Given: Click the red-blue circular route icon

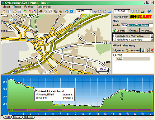Looking at the screenshot, I should pyautogui.click(x=72, y=11).
